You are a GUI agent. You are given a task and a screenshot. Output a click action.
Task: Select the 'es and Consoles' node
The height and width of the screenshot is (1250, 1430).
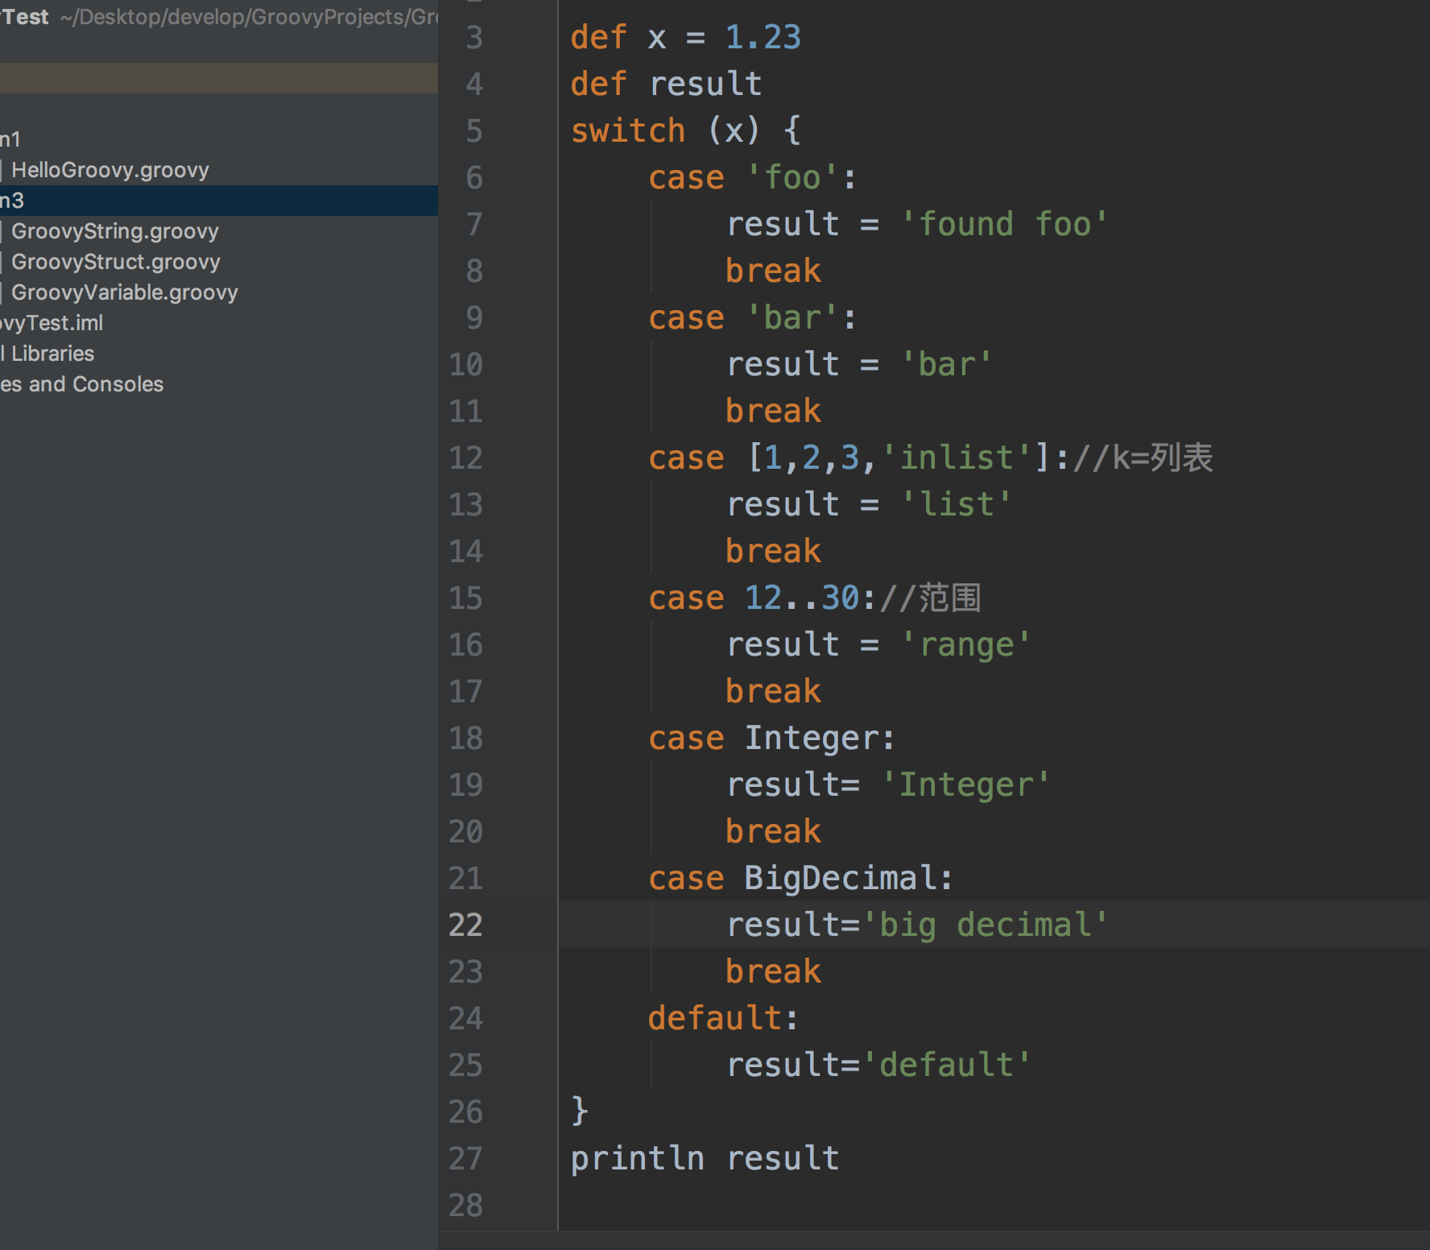81,384
